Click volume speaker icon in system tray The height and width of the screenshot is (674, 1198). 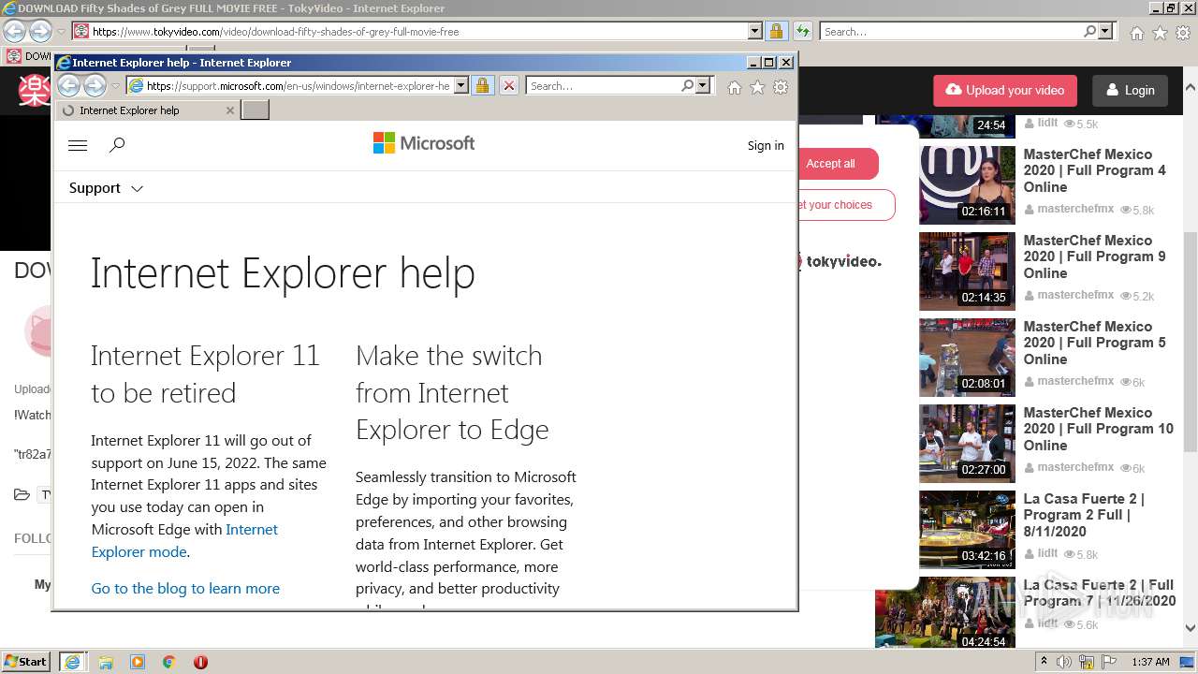click(1064, 662)
